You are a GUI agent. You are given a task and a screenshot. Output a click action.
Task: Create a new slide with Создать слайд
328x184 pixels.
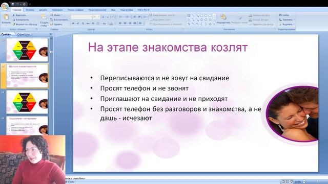(44, 20)
